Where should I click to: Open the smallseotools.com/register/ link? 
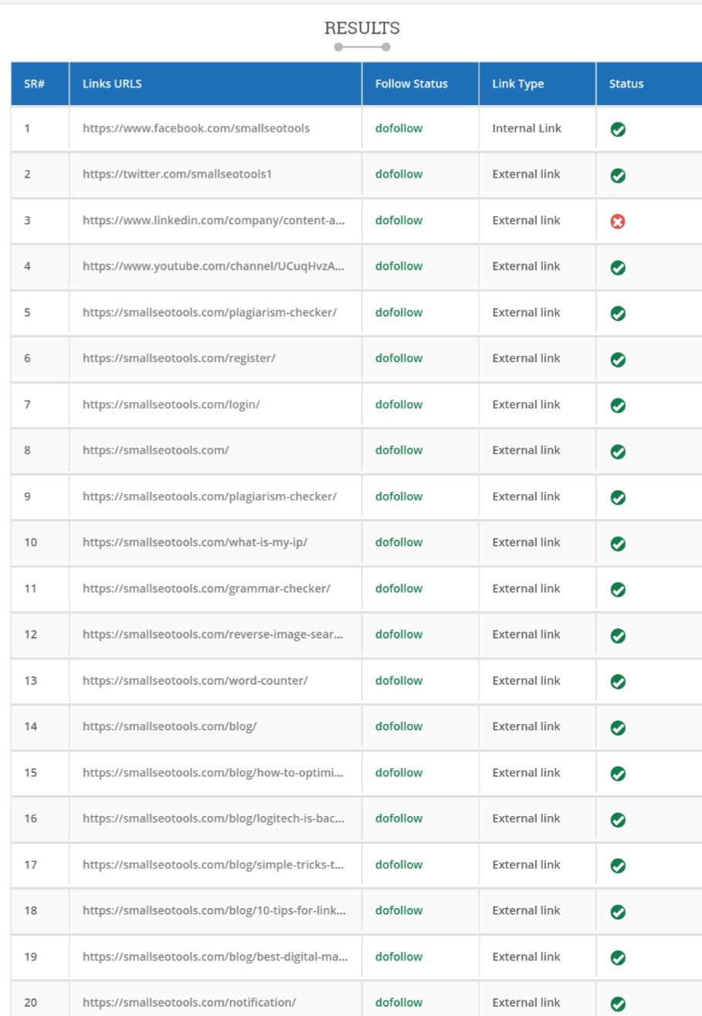coord(179,358)
